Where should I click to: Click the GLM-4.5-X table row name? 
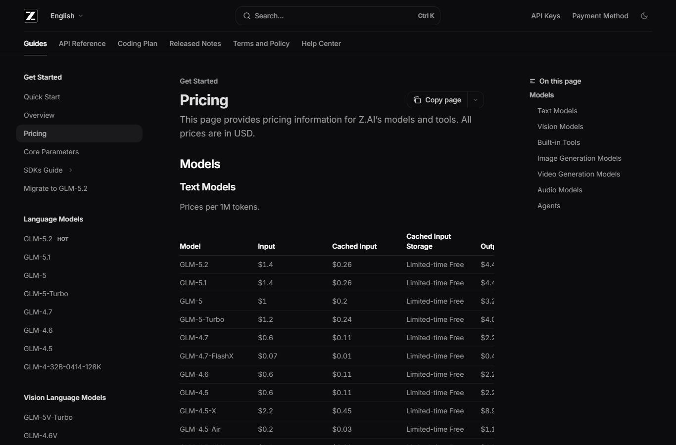coord(198,411)
